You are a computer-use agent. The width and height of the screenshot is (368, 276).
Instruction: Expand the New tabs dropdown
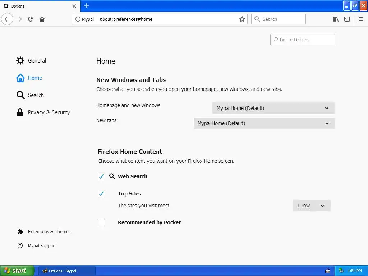(264, 123)
